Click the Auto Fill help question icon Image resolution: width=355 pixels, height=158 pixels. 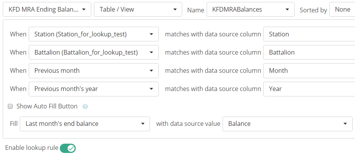tap(85, 106)
